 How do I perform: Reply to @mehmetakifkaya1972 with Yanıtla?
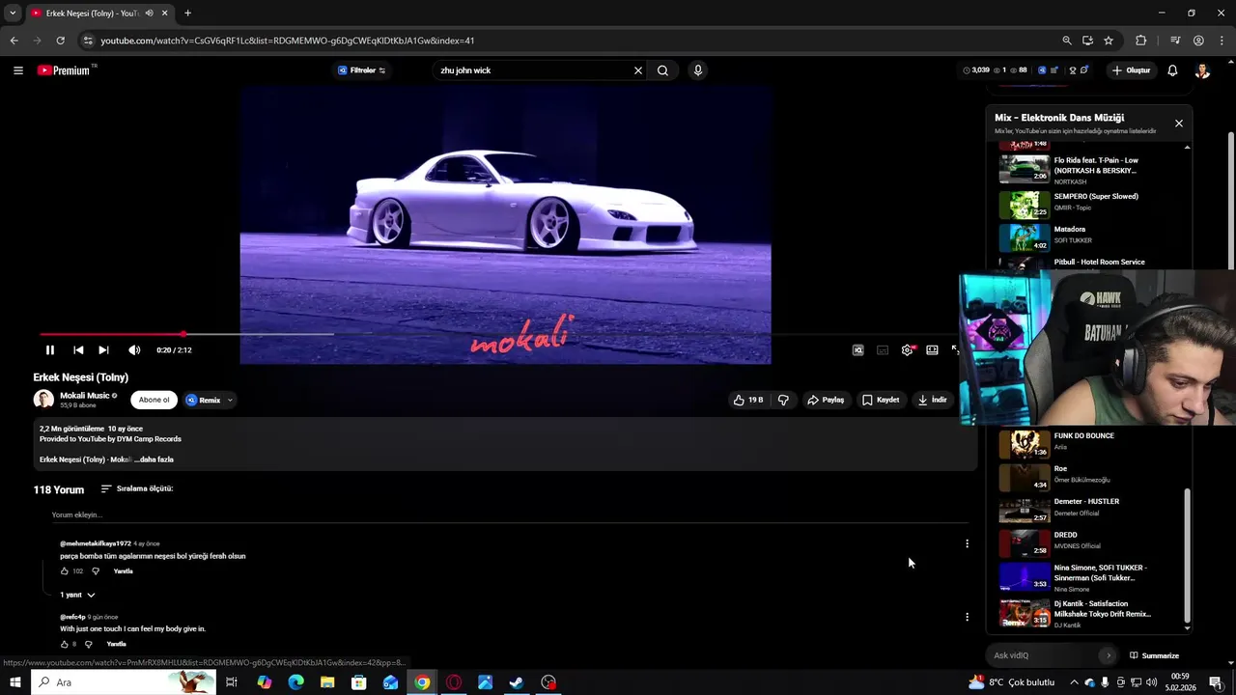(x=123, y=571)
